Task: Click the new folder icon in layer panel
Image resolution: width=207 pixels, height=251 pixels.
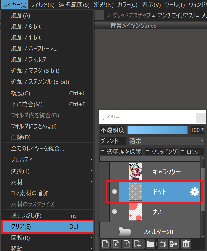Action: point(150,244)
